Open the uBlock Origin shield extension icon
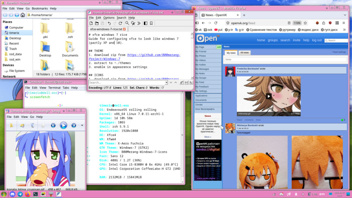This screenshot has height=198, width=352. pos(330,23)
